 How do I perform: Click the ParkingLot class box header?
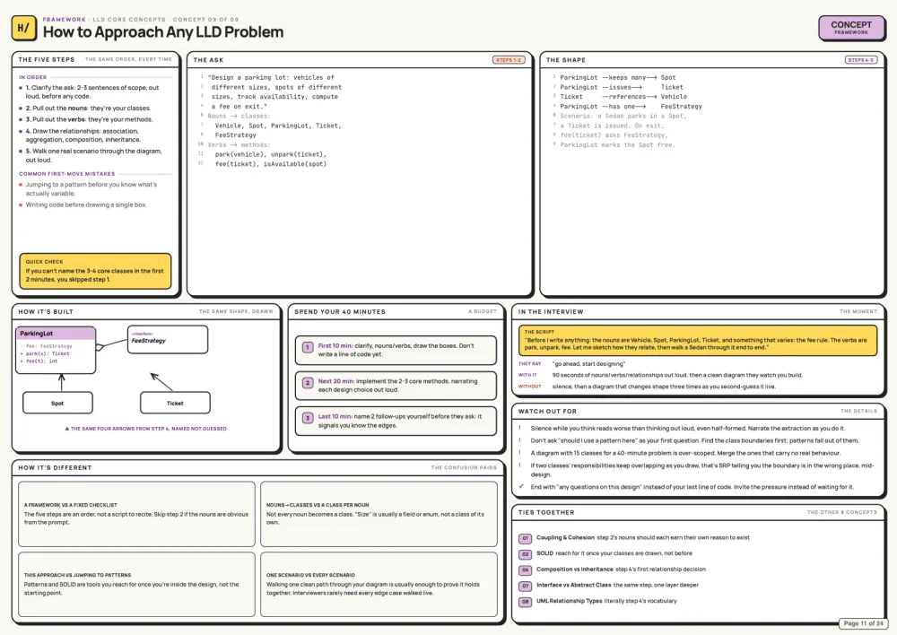(x=56, y=334)
